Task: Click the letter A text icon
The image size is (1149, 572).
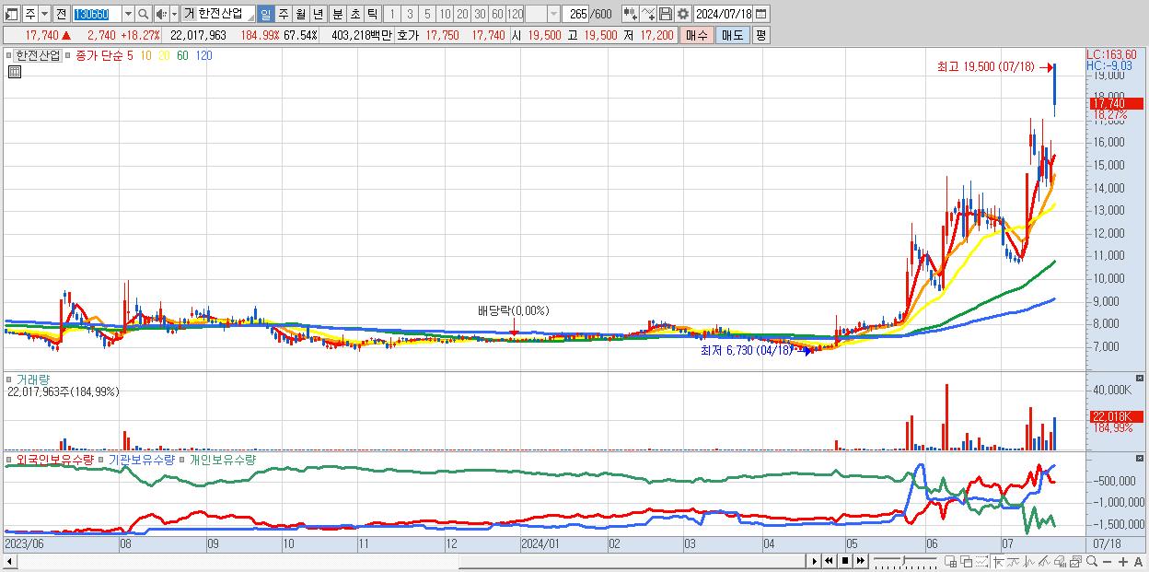Action: click(x=1139, y=561)
